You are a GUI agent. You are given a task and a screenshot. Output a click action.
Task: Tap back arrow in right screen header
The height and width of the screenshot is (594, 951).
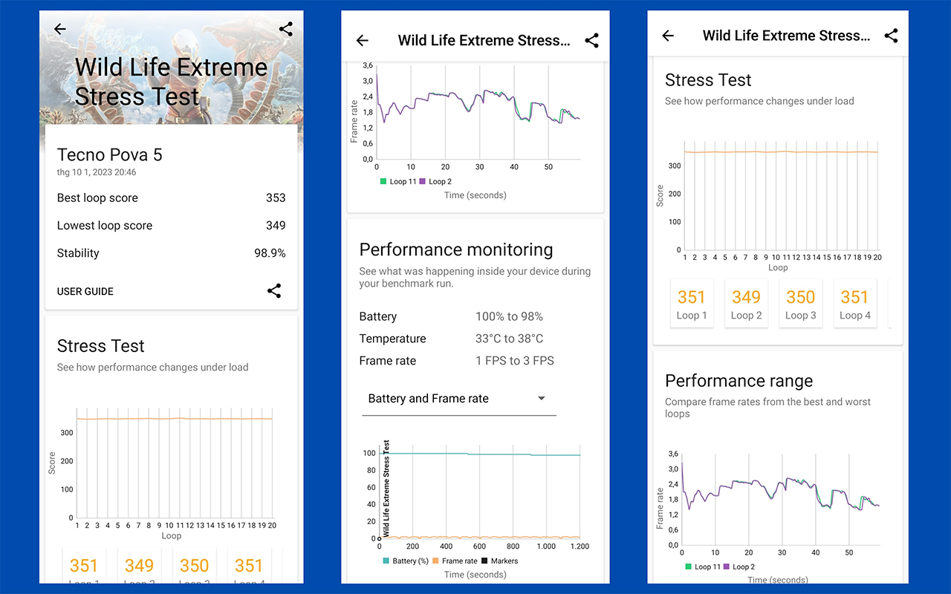click(668, 36)
